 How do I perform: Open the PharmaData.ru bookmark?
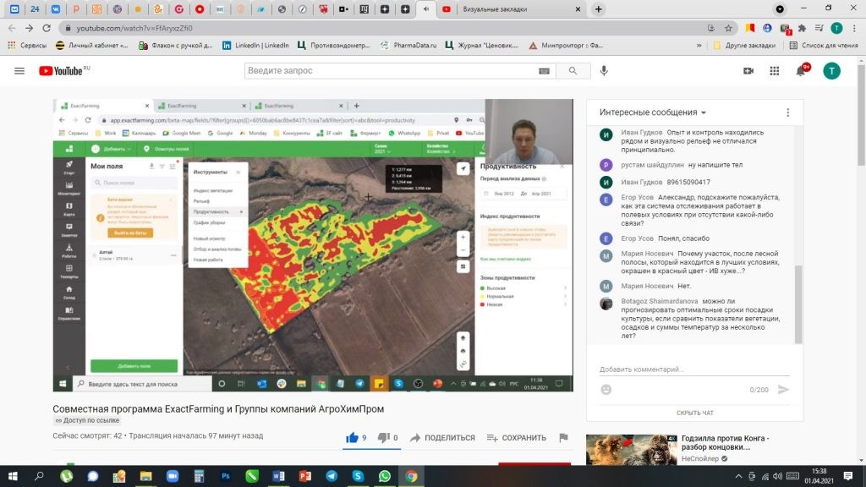click(408, 46)
